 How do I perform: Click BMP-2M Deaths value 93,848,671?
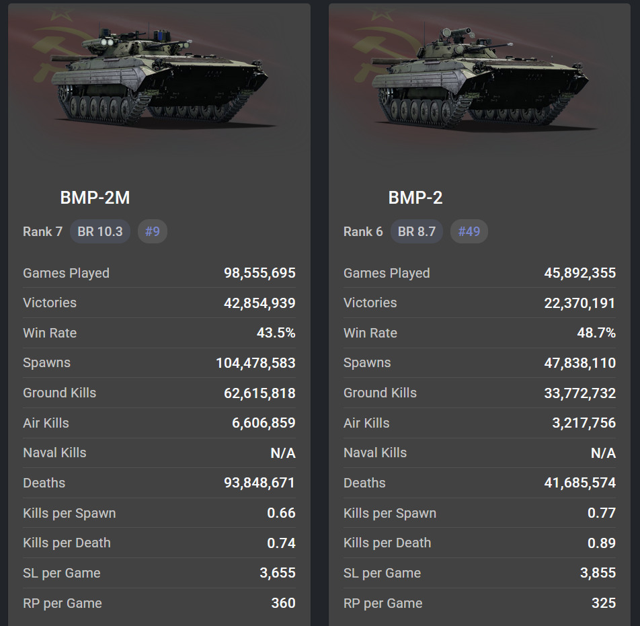[x=259, y=483]
